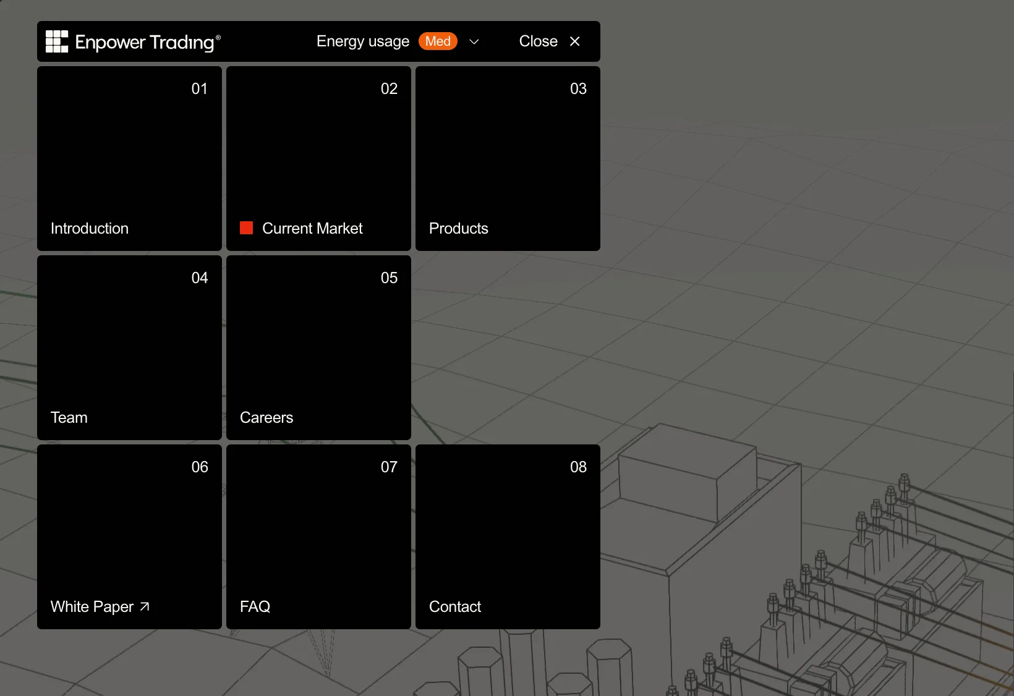Click the Enpower Trading brand name
Viewport: 1014px width, 696px height.
pos(148,42)
